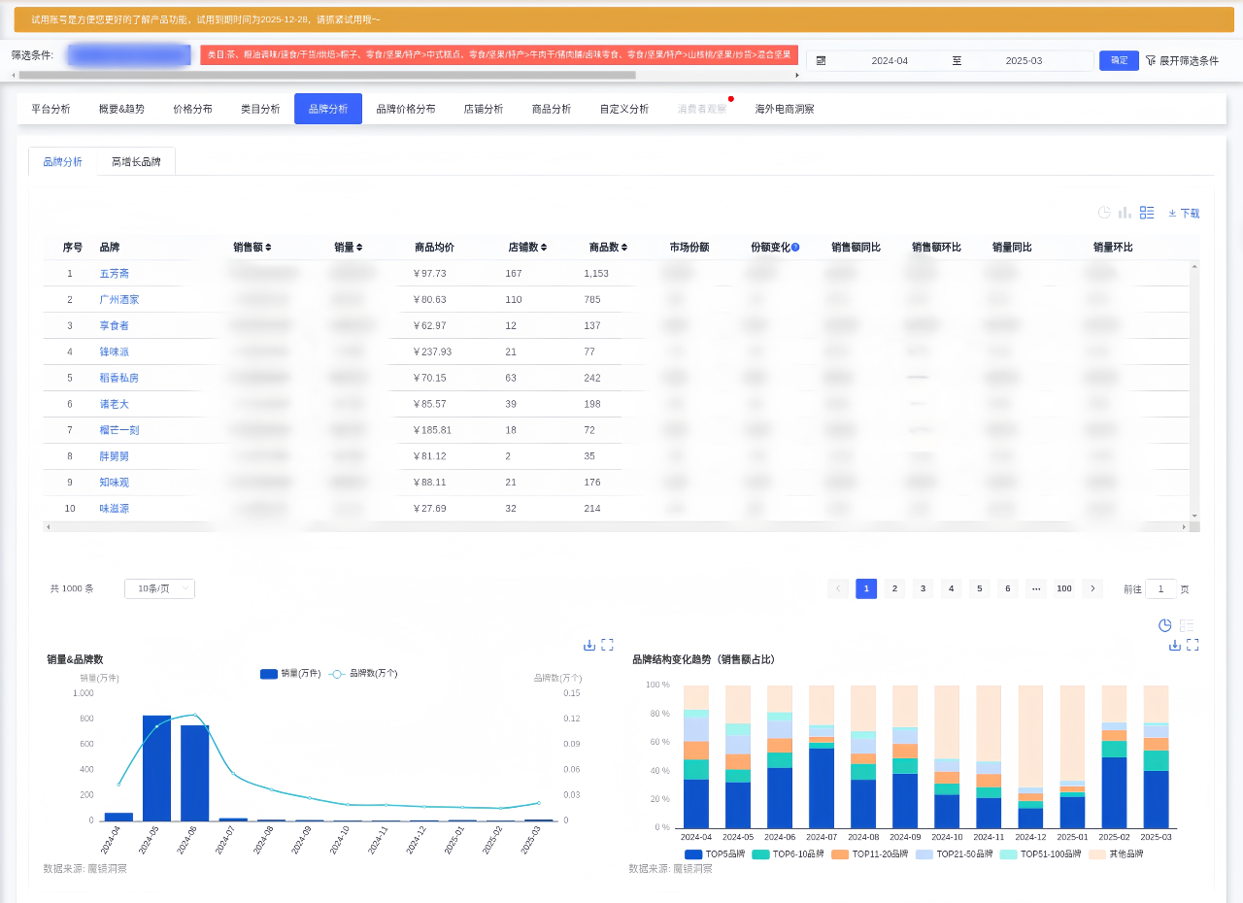
Task: Go to page 2 in pagination
Action: click(x=894, y=588)
